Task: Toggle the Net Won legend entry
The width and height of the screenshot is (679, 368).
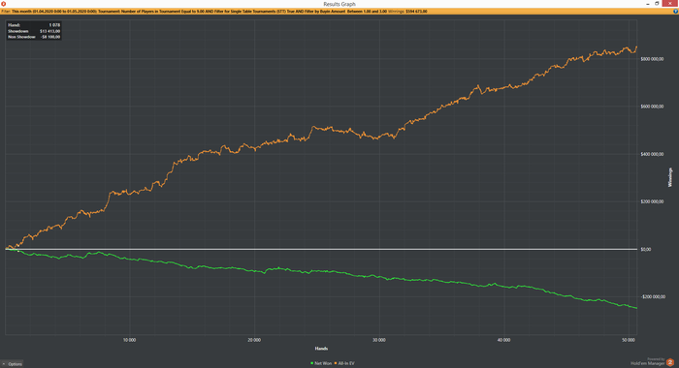Action: (x=321, y=363)
